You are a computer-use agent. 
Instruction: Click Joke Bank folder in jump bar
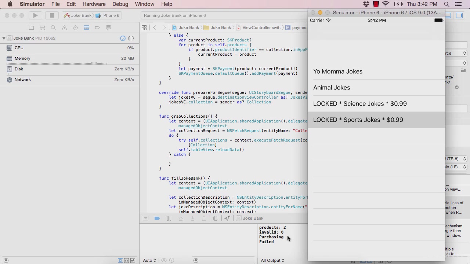pos(217,27)
